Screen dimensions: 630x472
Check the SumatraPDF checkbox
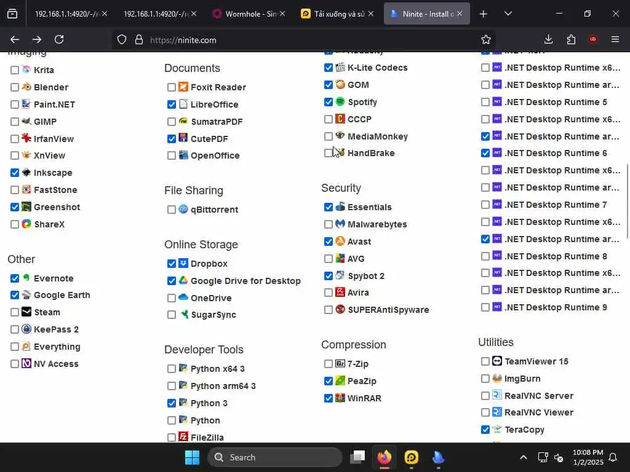[x=172, y=122]
